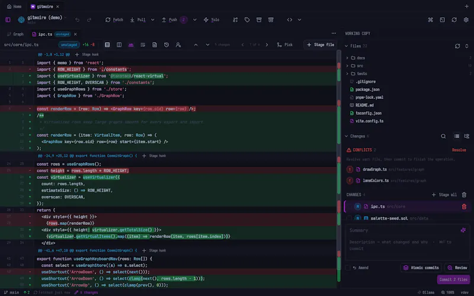Open the Pull options dropdown arrow
The width and height of the screenshot is (474, 296).
(x=153, y=20)
